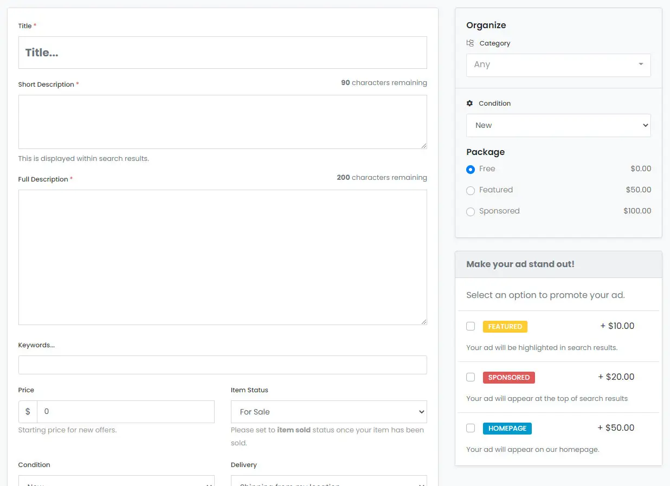Click the 'Organize' heading
This screenshot has height=486, width=670.
[x=486, y=25]
